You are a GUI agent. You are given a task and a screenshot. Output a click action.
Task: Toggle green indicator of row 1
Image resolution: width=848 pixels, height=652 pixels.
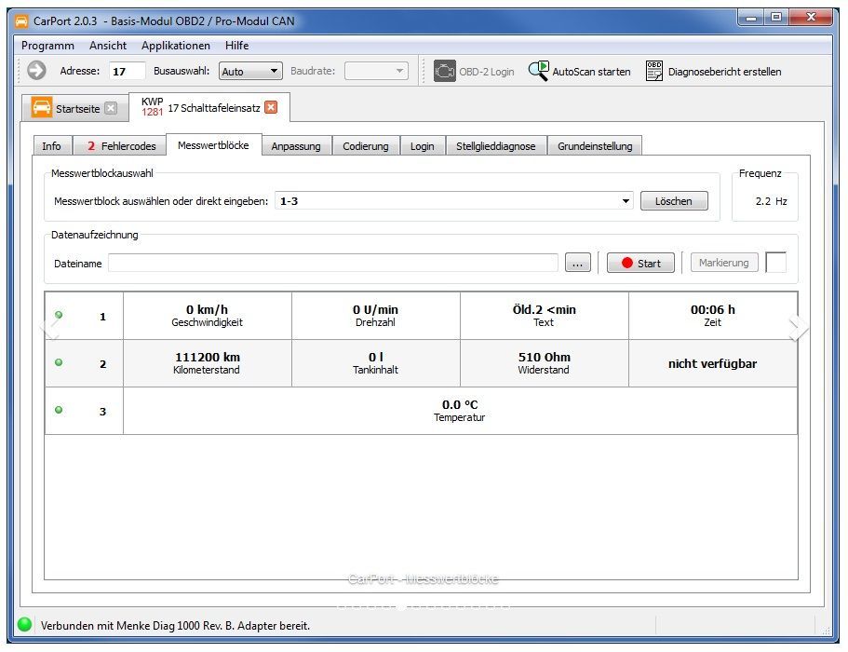[59, 315]
